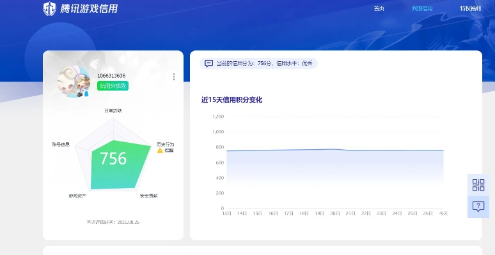Viewport: 495px width, 255px height.
Task: Open the QR code panel icon
Action: coord(478,185)
